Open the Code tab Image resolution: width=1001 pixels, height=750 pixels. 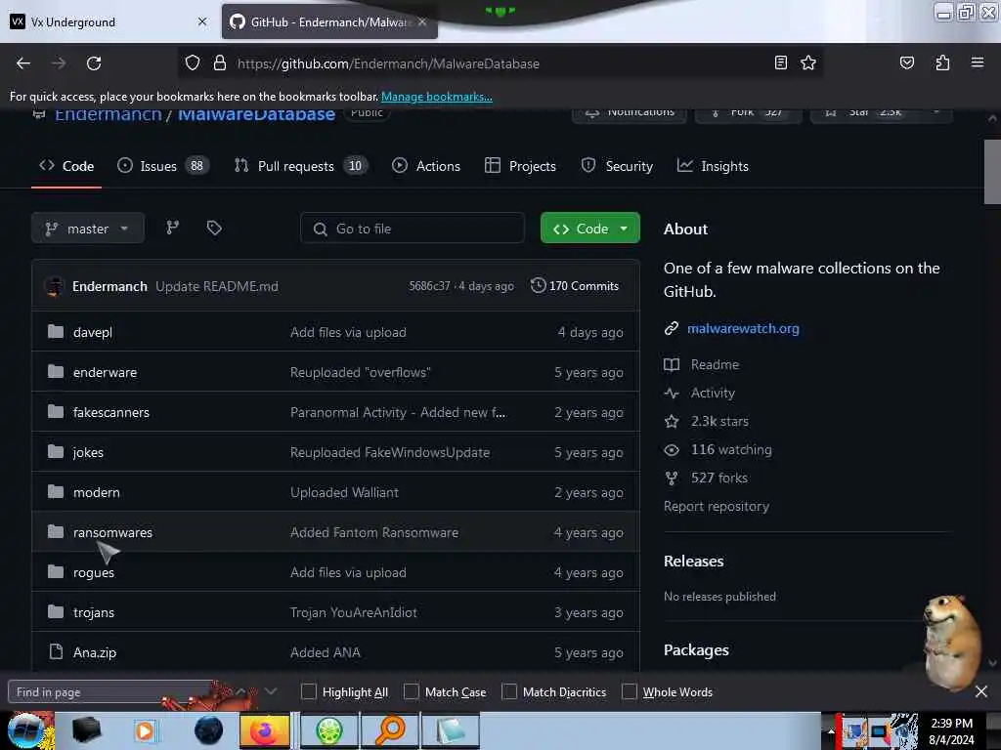tap(66, 166)
